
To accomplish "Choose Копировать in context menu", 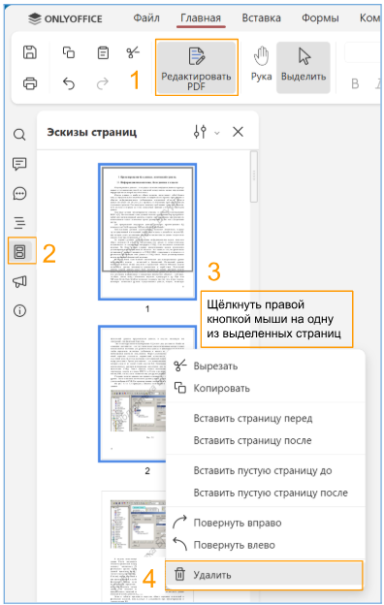I will point(266,388).
